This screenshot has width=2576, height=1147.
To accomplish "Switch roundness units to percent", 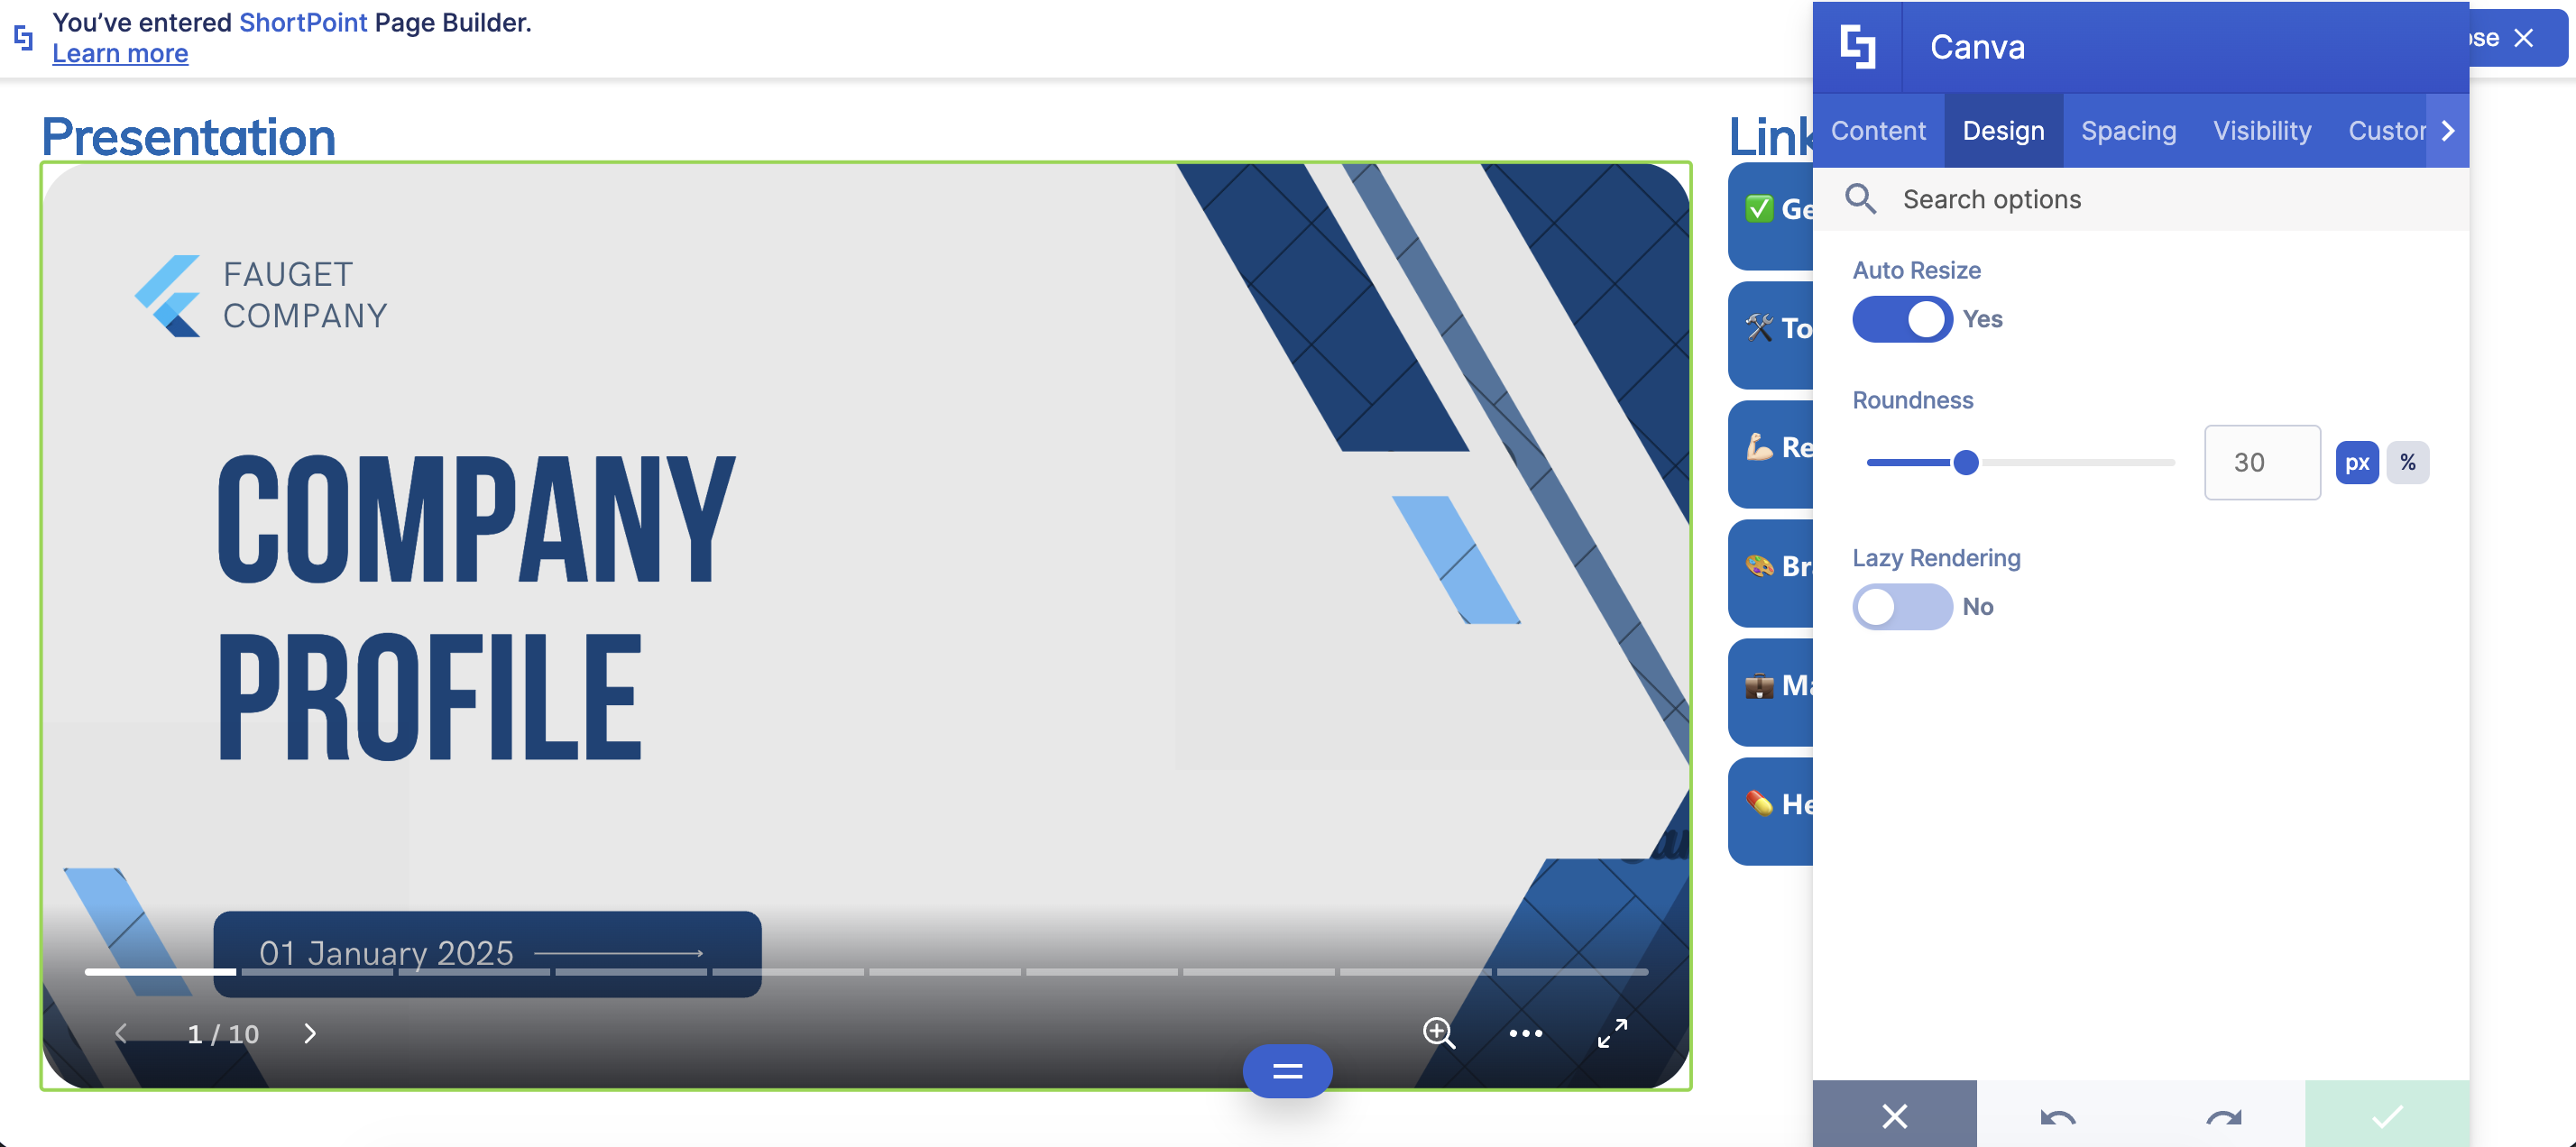I will [2409, 462].
